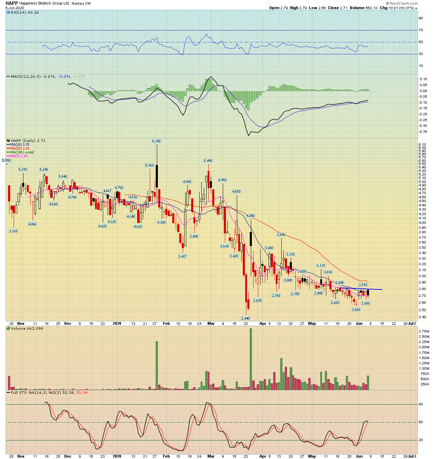The image size is (435, 459).
Task: Click the 2.440 low price label
Action: tap(246, 318)
